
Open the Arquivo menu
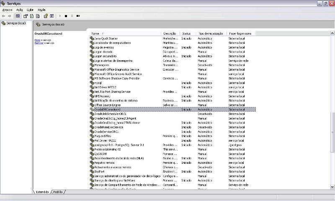(7, 10)
